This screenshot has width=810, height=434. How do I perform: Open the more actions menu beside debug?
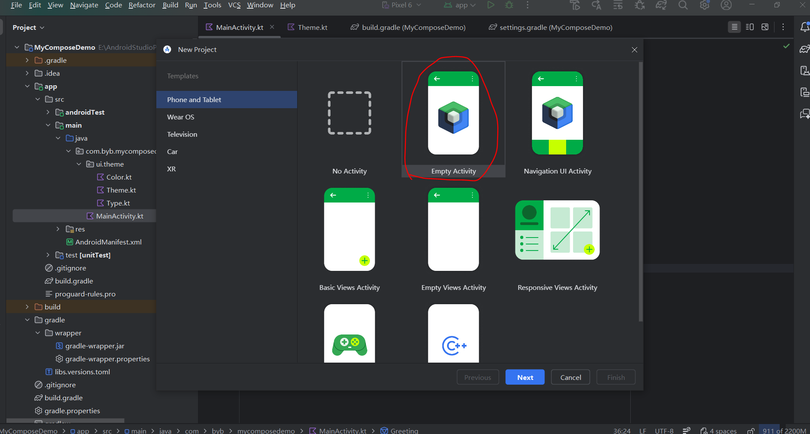click(528, 5)
